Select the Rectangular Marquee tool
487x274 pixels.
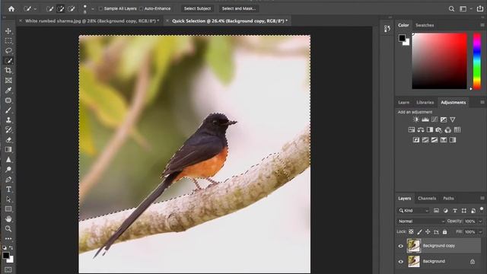point(8,40)
